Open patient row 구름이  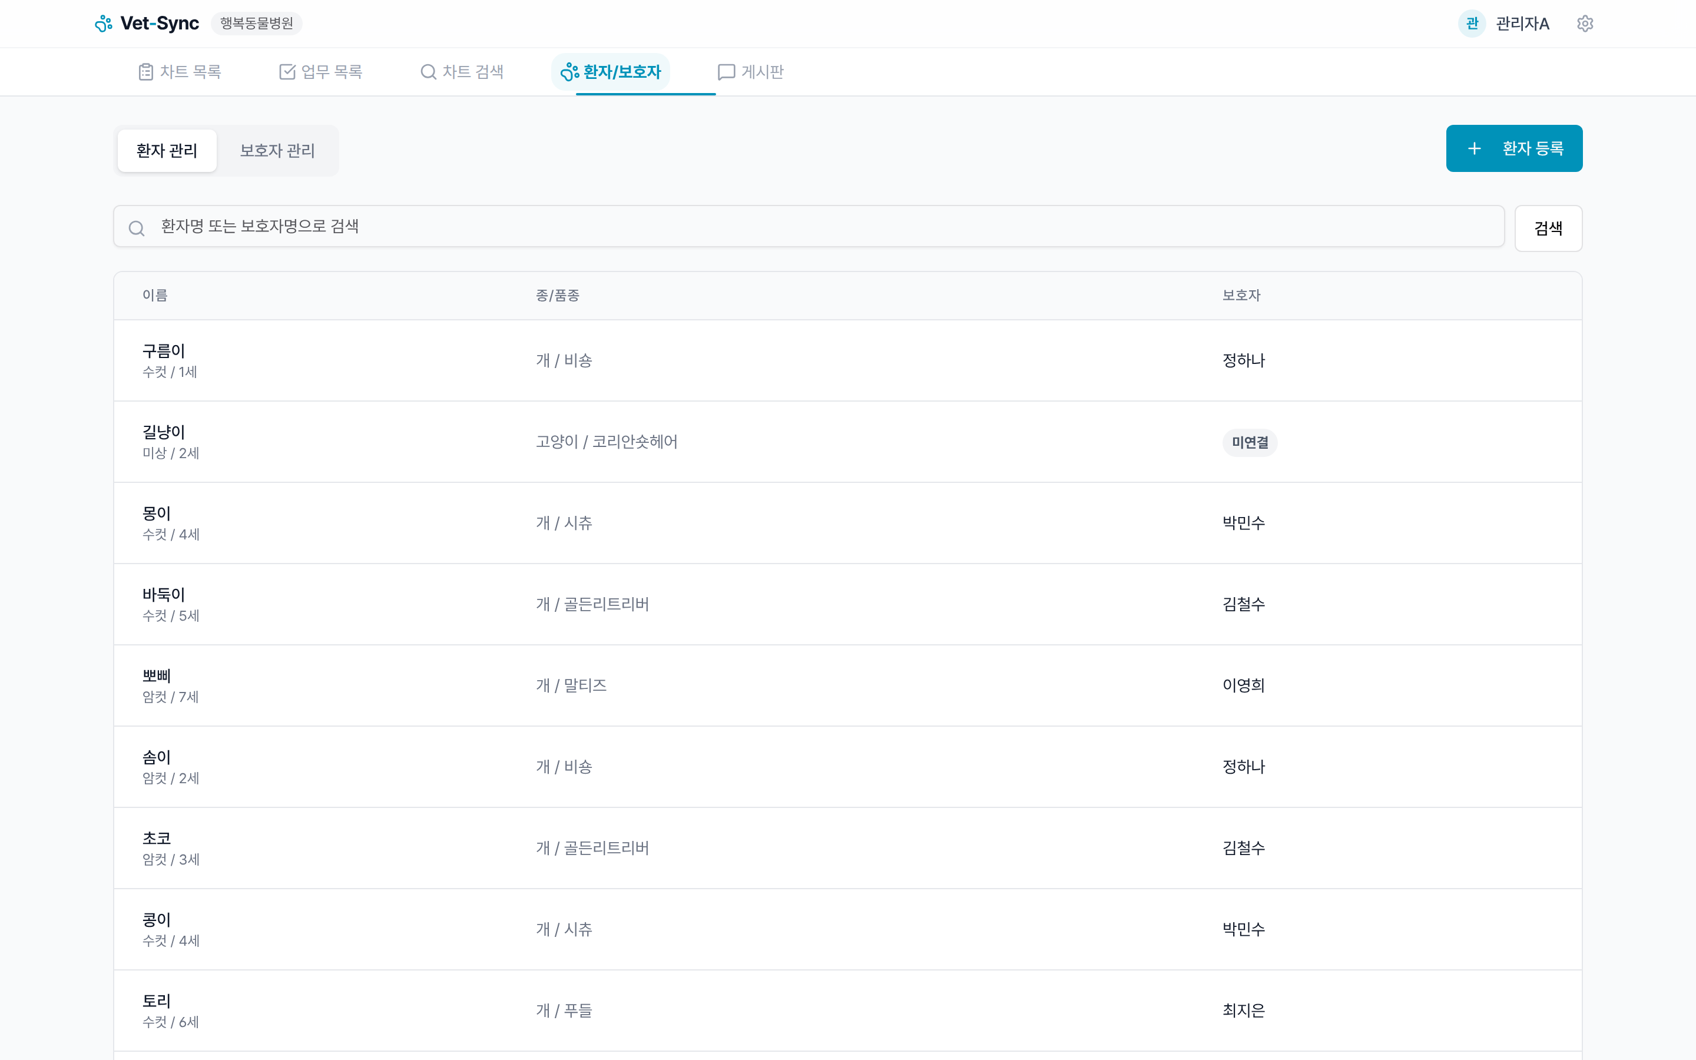click(x=164, y=351)
